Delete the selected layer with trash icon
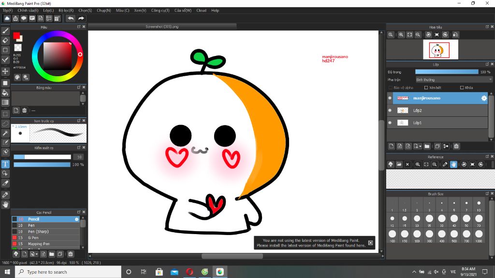495x278 pixels. [x=456, y=146]
